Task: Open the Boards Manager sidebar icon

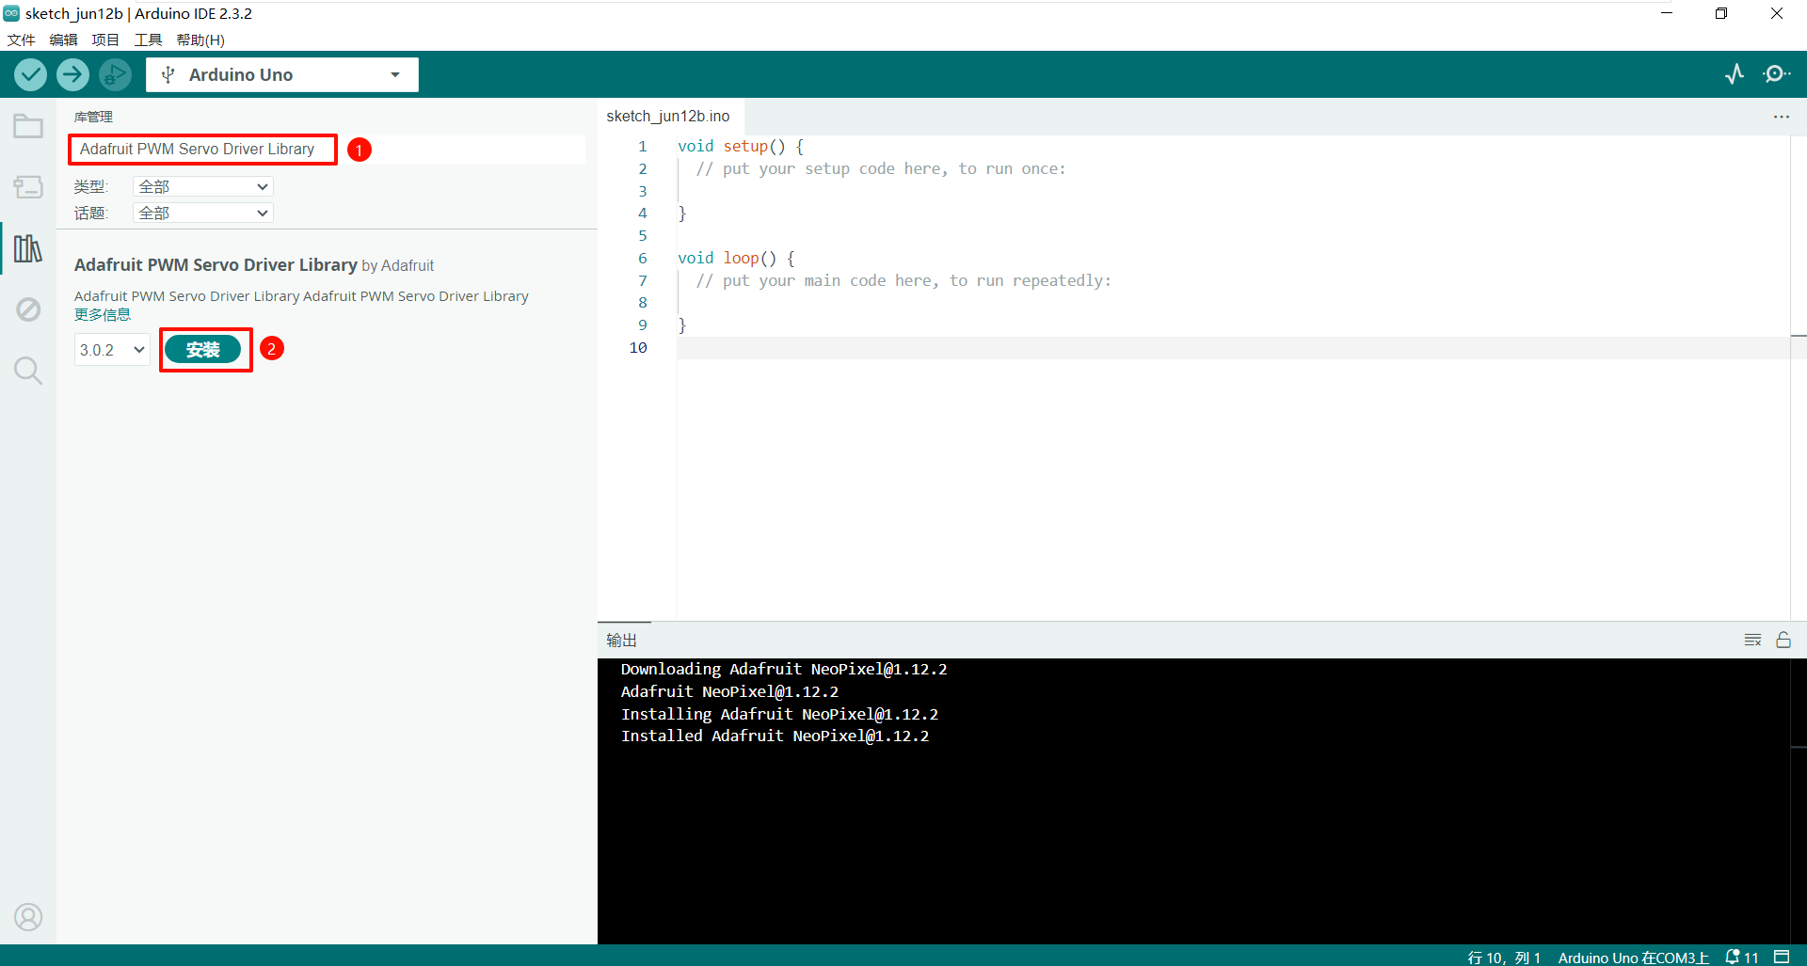Action: tap(28, 187)
